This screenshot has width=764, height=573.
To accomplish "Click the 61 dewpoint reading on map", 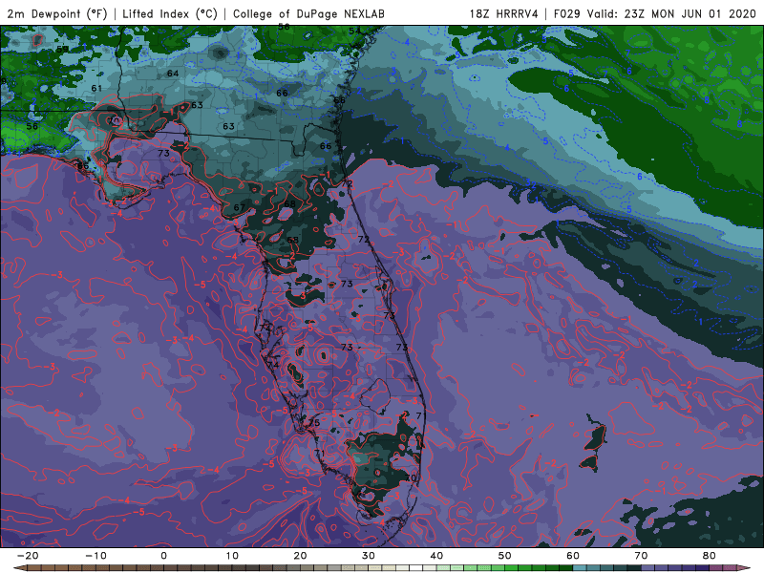I will [96, 88].
